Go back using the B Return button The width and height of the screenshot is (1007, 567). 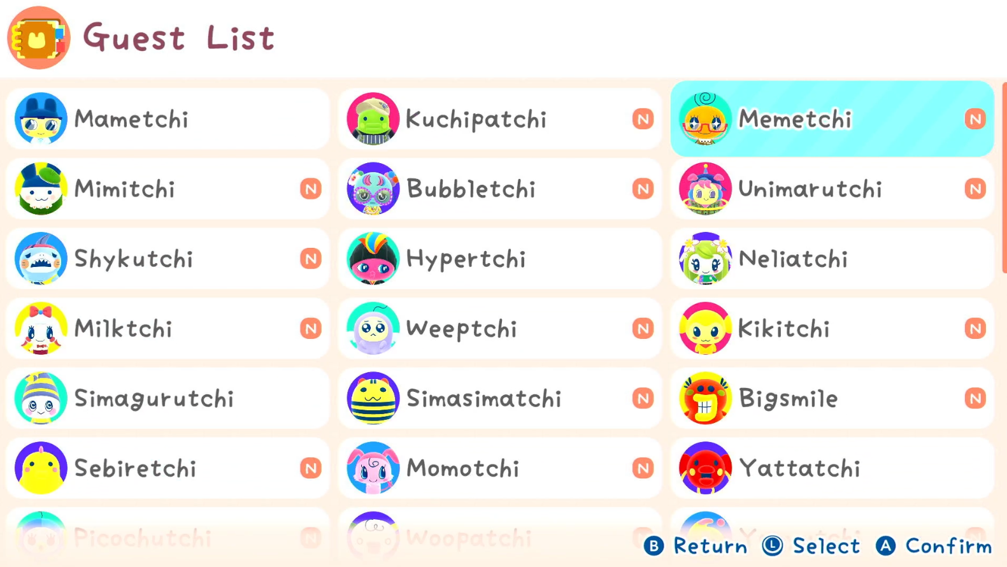pyautogui.click(x=696, y=546)
